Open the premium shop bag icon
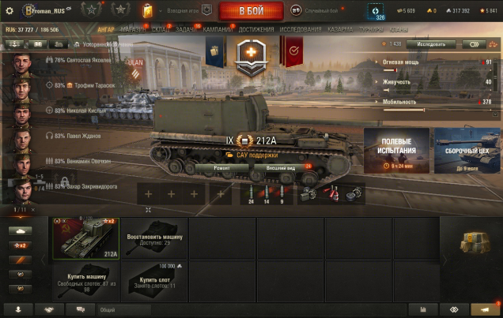Image resolution: width=503 pixels, height=318 pixels. click(x=148, y=10)
